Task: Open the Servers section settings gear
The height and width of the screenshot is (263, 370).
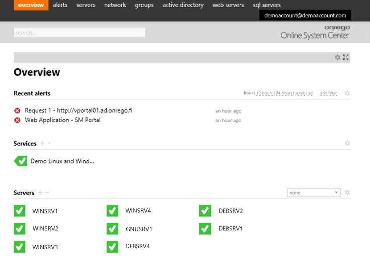Action: [347, 192]
